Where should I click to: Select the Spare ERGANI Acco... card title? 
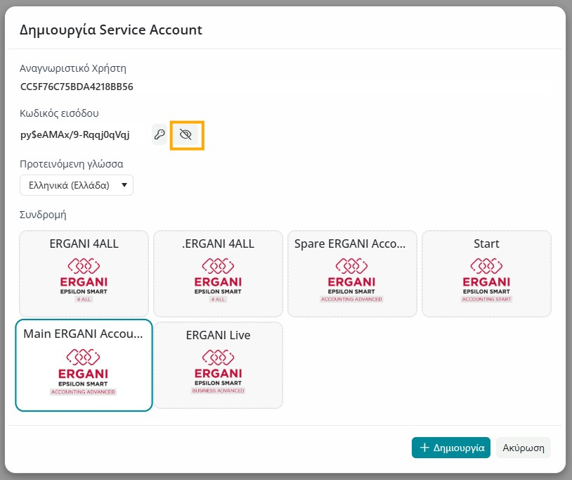pos(352,244)
